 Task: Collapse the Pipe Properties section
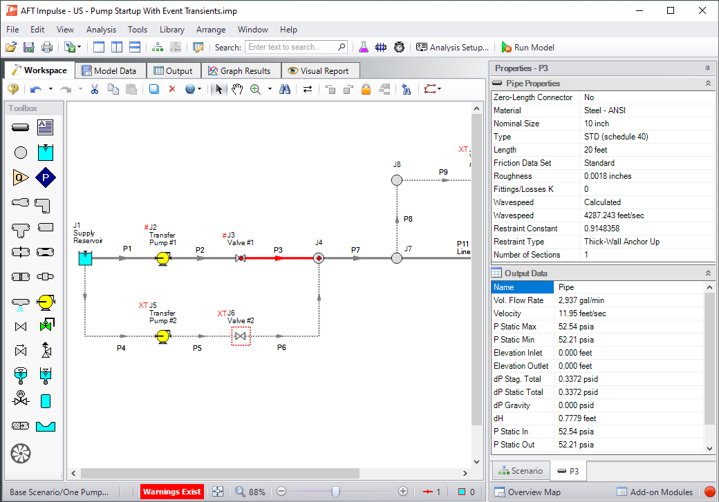point(707,84)
